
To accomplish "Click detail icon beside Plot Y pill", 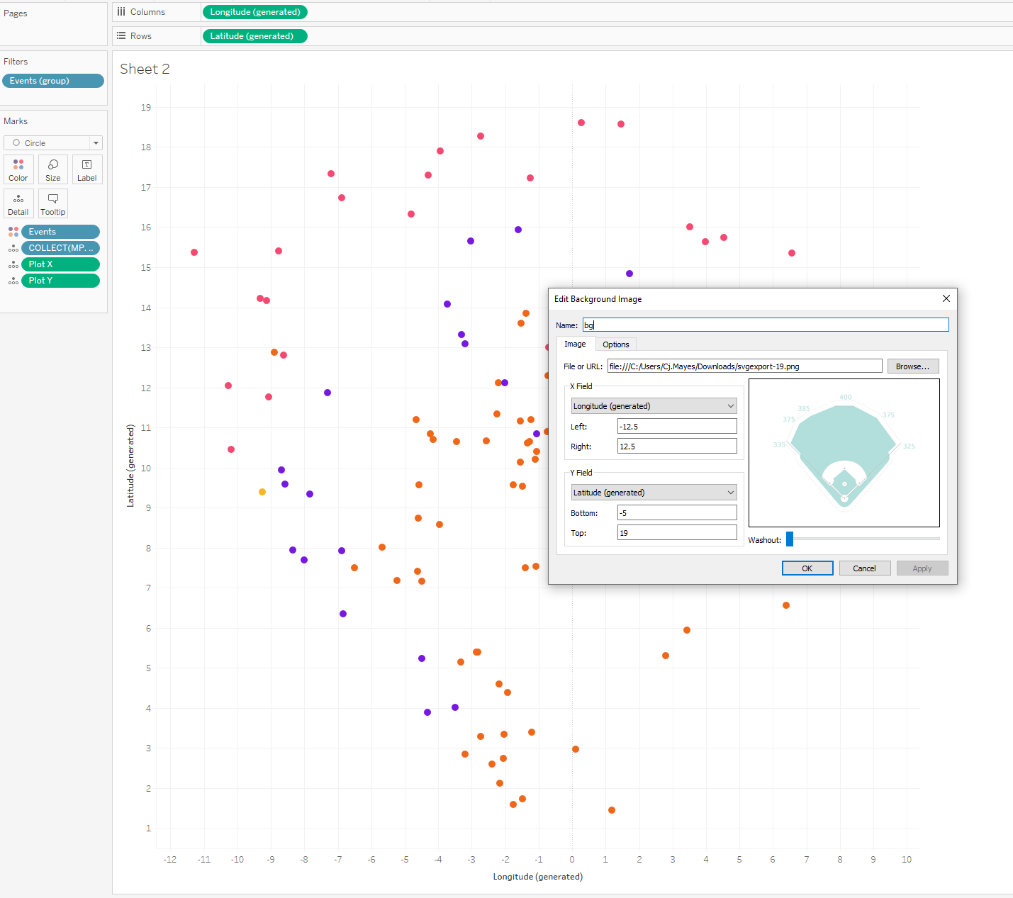I will pos(13,281).
